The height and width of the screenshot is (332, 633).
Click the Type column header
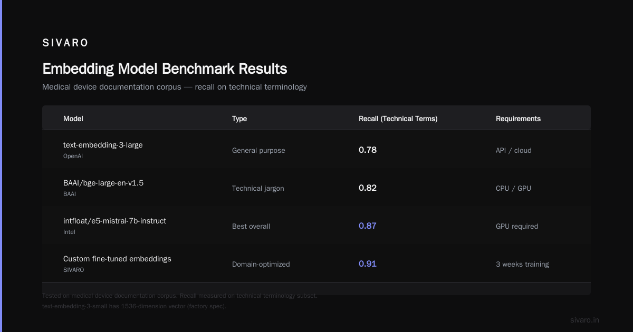[239, 119]
